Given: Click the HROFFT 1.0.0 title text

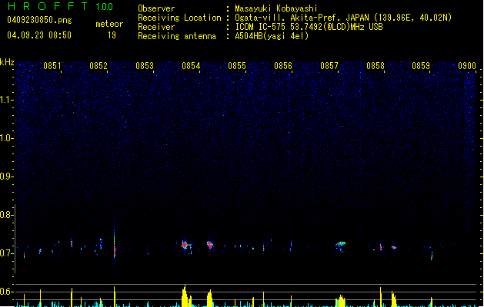Looking at the screenshot, I should coord(61,6).
